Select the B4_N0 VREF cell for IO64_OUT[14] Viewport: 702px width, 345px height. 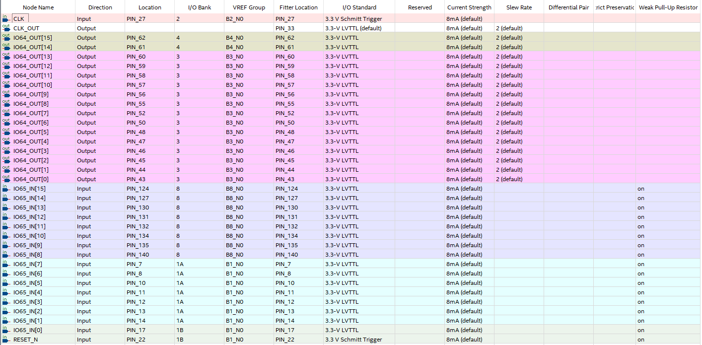tap(249, 47)
